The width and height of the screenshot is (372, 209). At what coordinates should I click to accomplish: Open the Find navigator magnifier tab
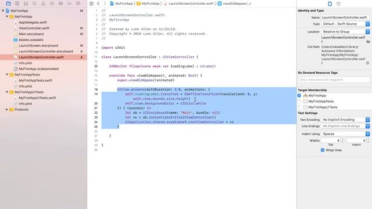[x=34, y=3]
